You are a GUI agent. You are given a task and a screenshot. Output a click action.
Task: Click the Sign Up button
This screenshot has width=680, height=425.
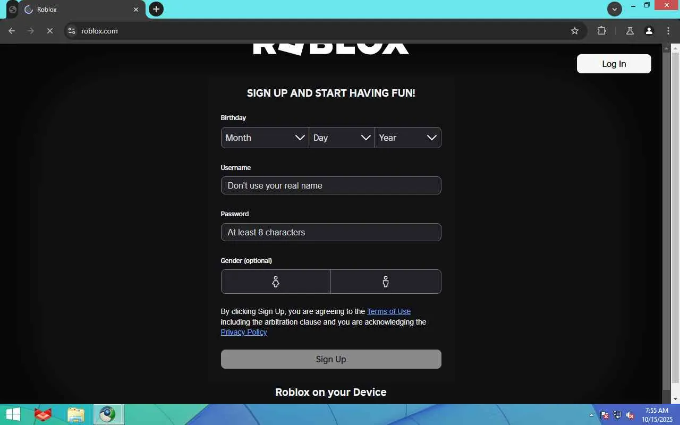[x=331, y=359]
